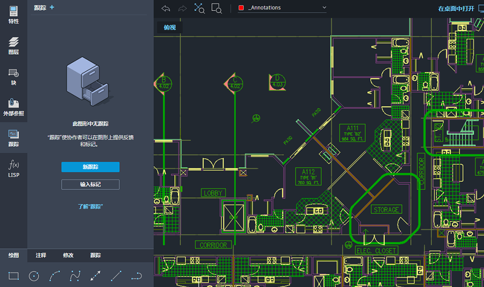The image size is (484, 287).
Task: Select the Line draw tool
Action: pyautogui.click(x=116, y=275)
